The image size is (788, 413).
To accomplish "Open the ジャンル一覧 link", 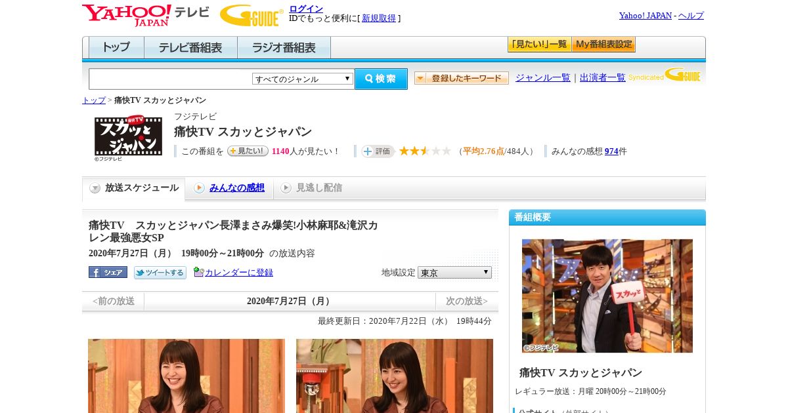I will pos(542,78).
